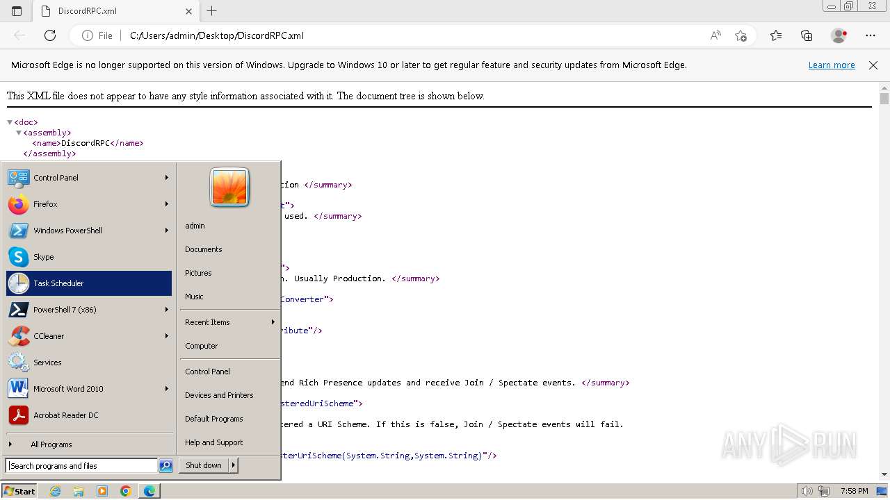Expand Recent Items submenu
This screenshot has height=500, width=890.
click(x=273, y=322)
